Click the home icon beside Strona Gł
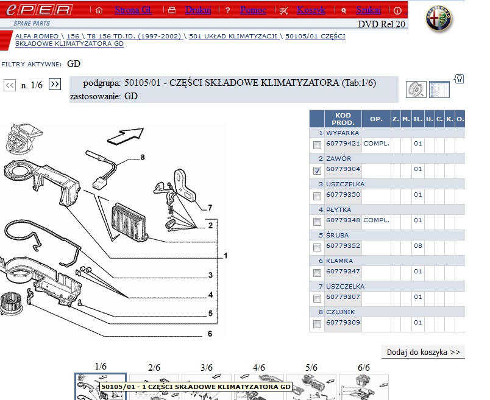490x400 pixels. click(x=99, y=10)
